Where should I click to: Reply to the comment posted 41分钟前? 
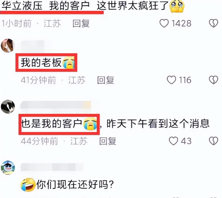point(106,80)
